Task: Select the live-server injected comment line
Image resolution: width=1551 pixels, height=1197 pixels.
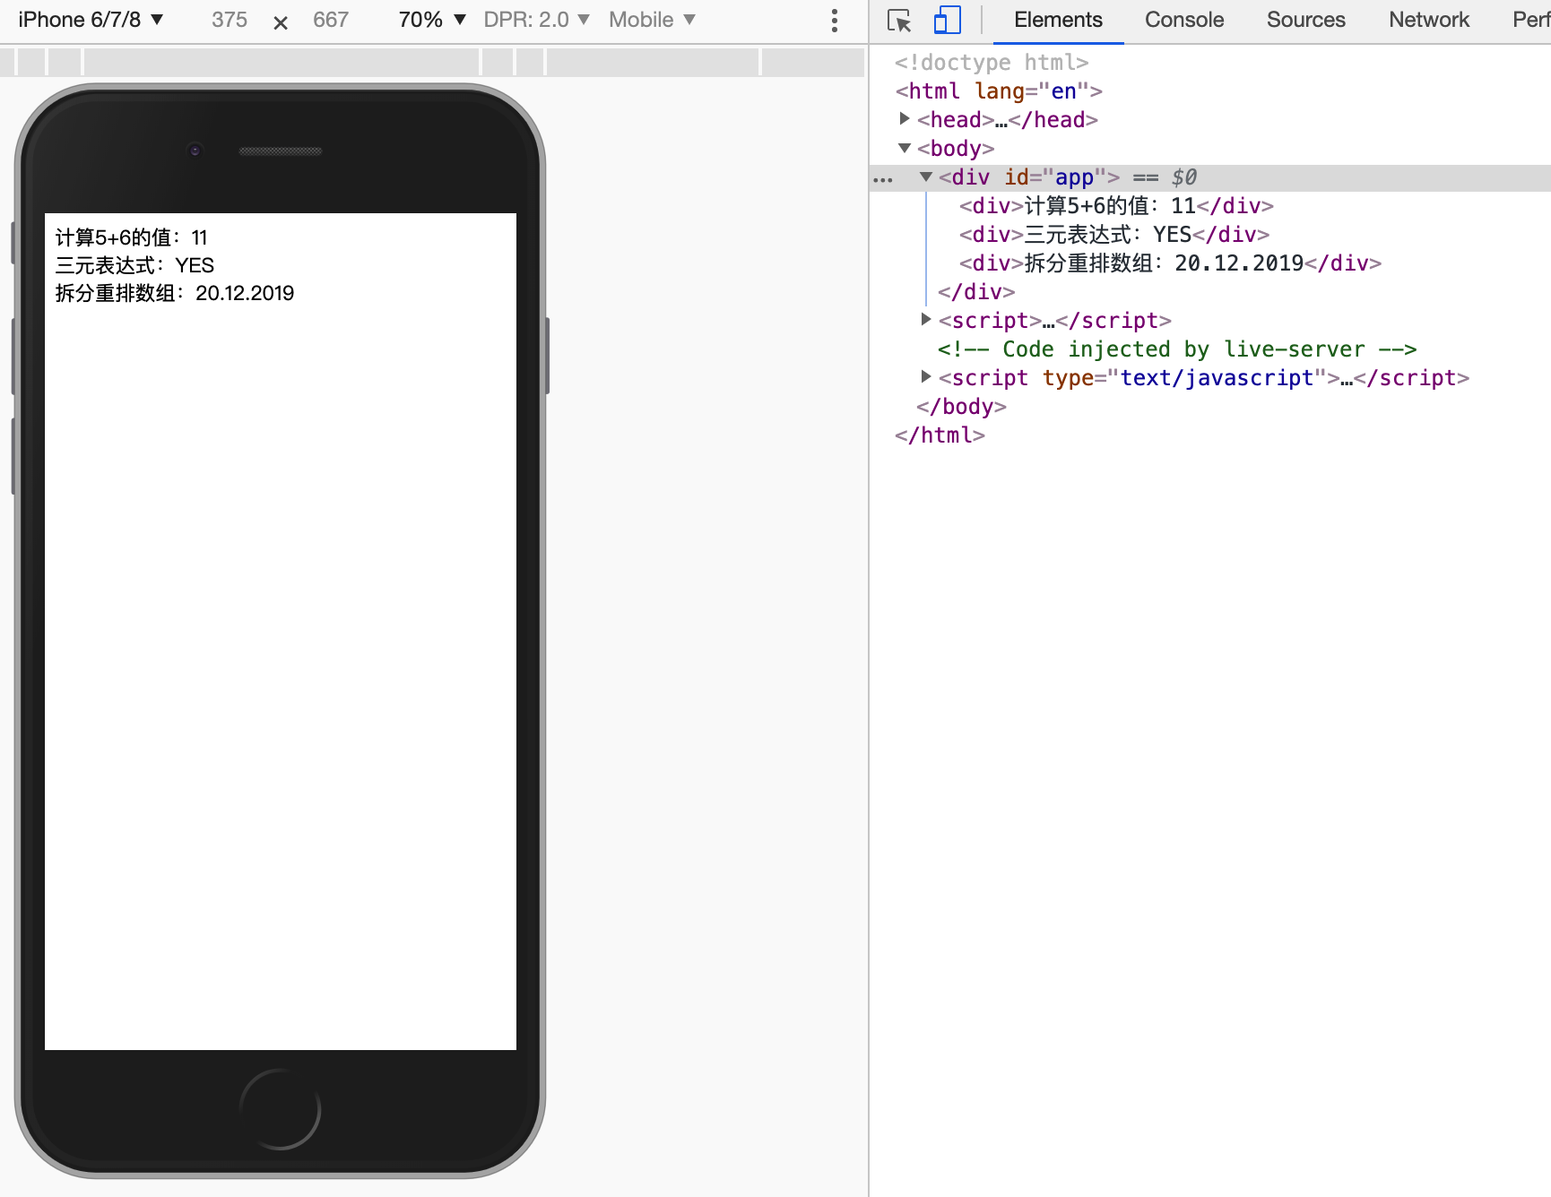Action: pos(1177,349)
